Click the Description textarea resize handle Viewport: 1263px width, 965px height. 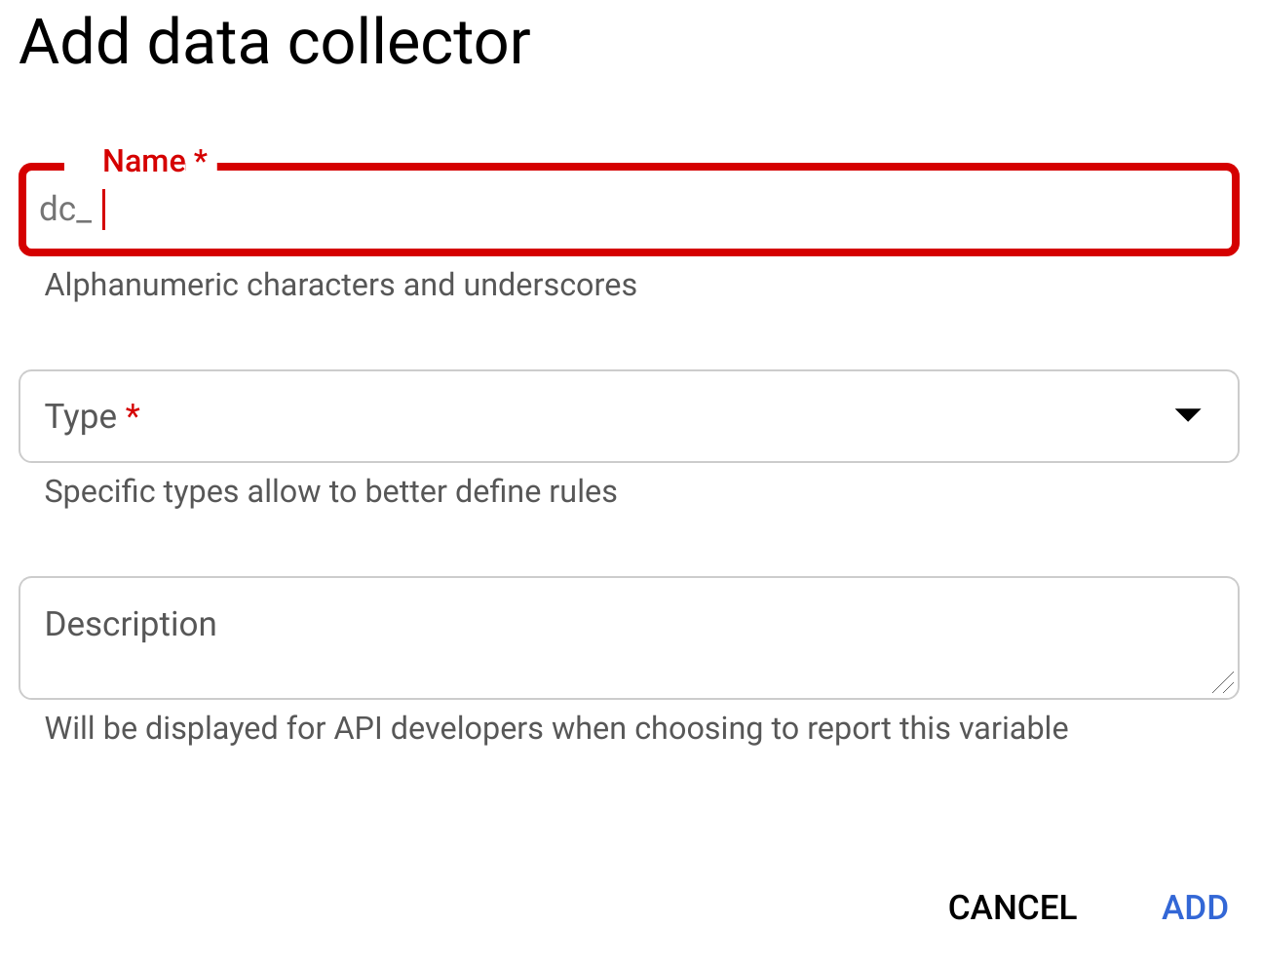coord(1226,685)
